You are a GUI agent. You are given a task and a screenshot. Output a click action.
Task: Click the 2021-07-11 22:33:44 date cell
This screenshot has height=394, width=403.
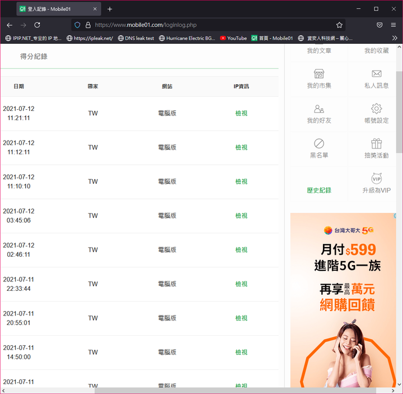(x=18, y=284)
